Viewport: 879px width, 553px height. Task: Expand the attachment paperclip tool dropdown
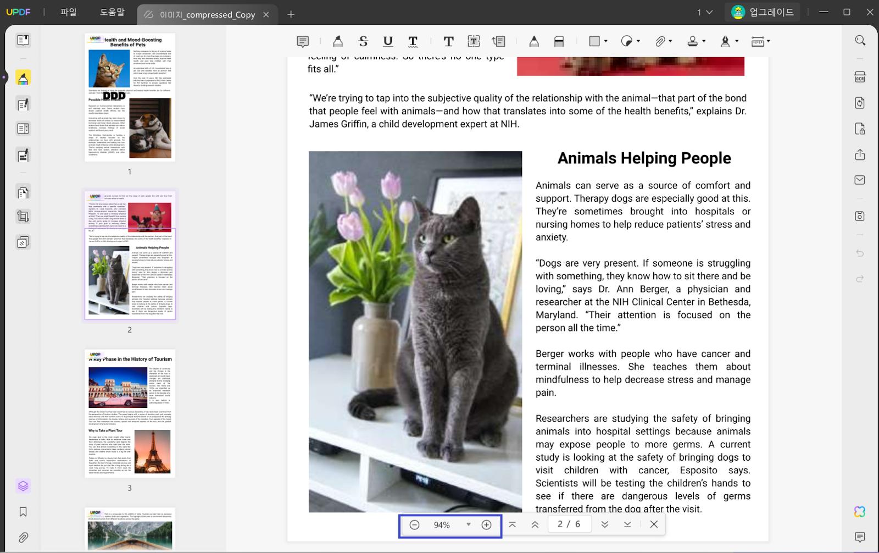click(x=670, y=41)
